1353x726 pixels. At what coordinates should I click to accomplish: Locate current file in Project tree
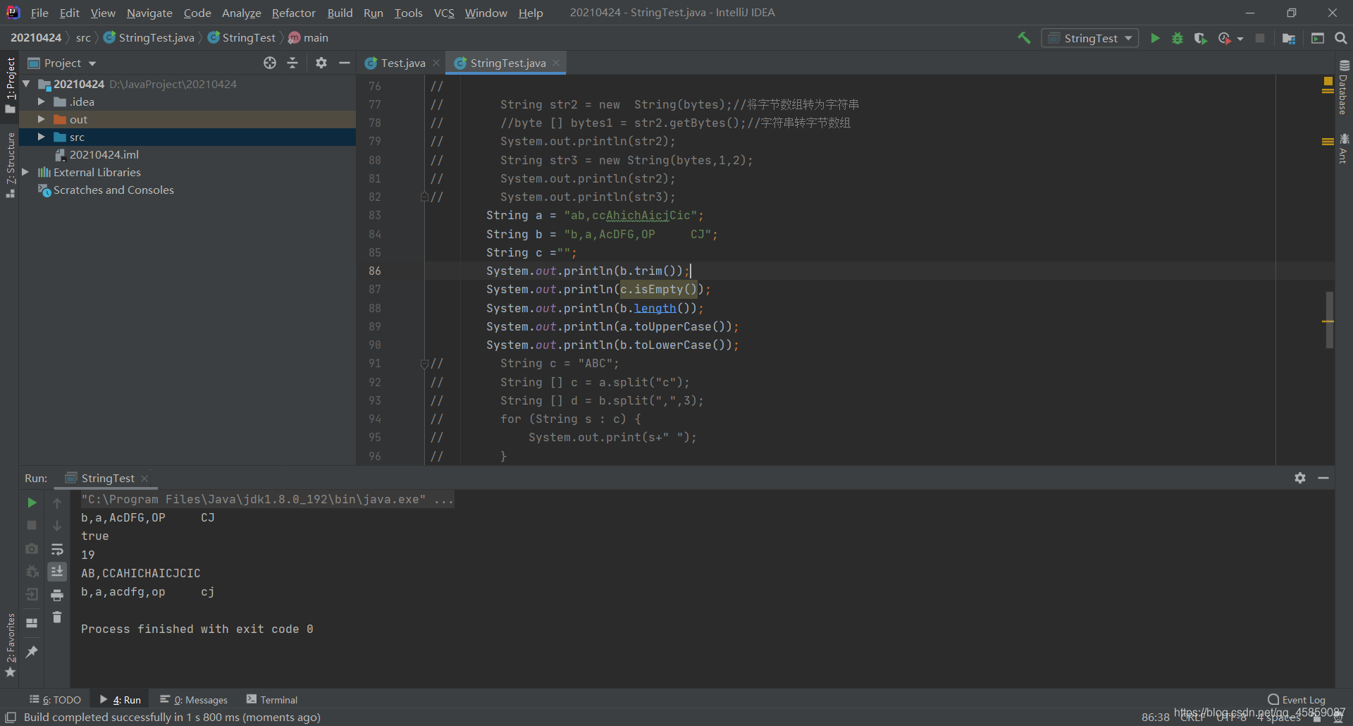point(270,63)
